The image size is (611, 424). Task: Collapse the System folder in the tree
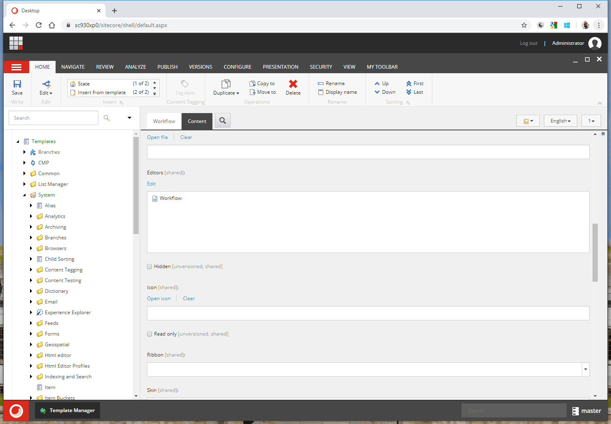(x=25, y=195)
